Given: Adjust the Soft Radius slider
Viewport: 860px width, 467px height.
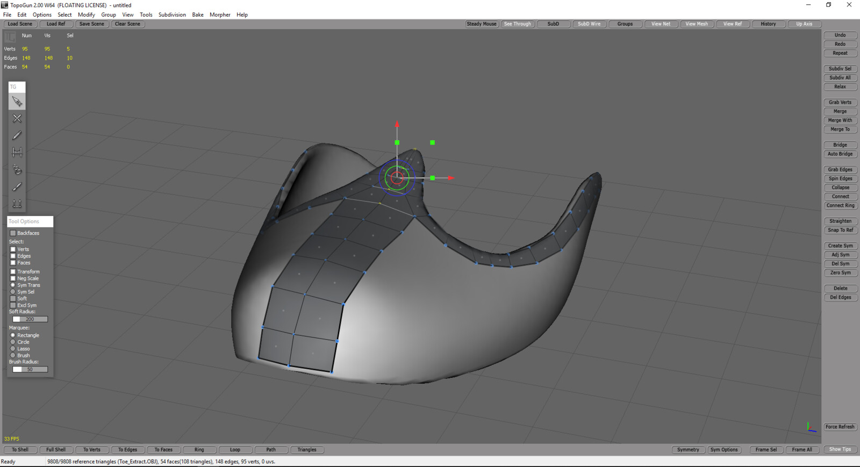Looking at the screenshot, I should 30,319.
